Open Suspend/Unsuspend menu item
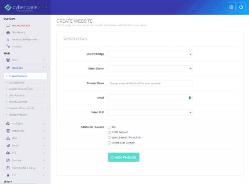The image size is (249, 184). [x=25, y=108]
